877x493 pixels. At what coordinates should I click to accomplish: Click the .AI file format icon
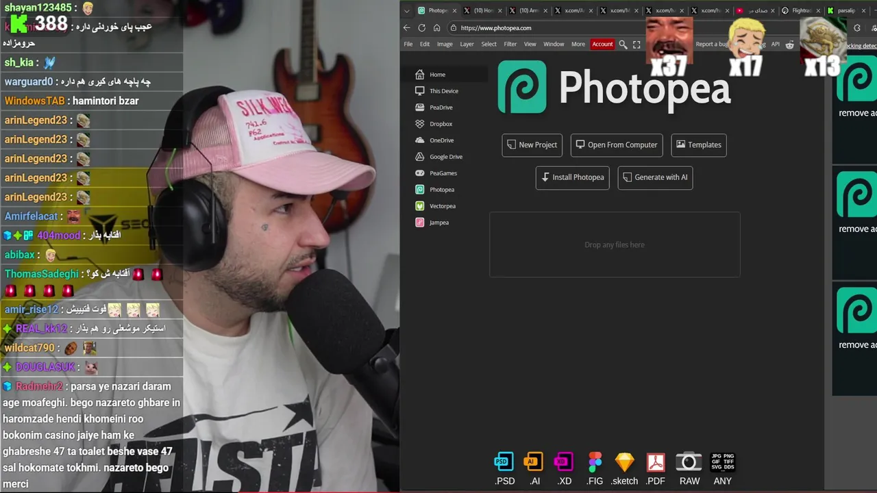(x=534, y=463)
